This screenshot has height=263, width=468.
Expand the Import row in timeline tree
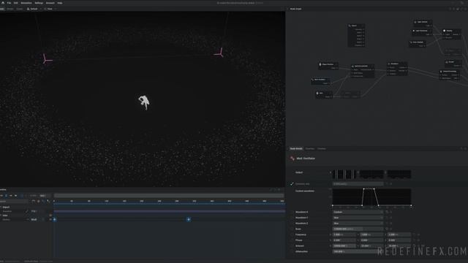click(1, 207)
